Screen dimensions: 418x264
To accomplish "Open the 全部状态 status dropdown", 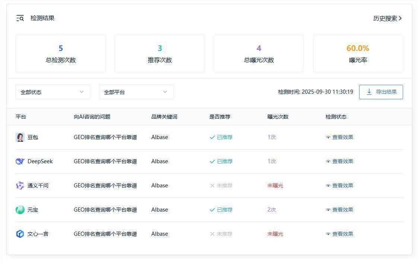I will tap(53, 92).
